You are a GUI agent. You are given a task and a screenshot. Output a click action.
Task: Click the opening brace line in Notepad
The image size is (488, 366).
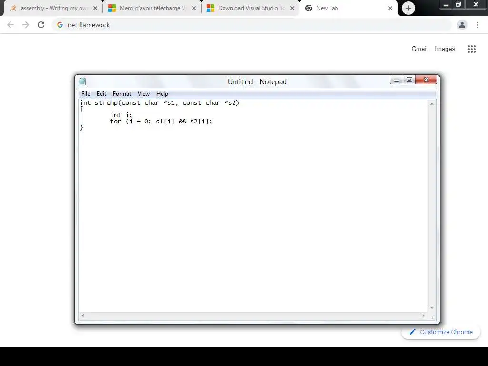(81, 109)
